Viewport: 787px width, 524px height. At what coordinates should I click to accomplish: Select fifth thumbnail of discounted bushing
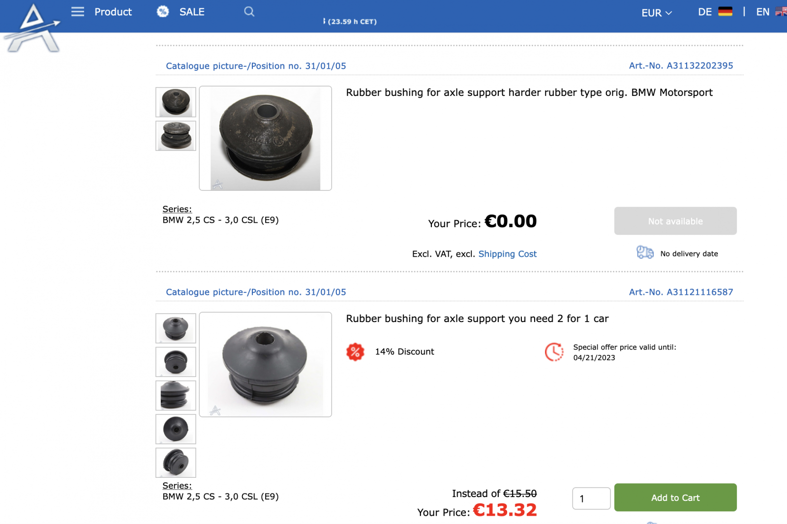pyautogui.click(x=176, y=463)
